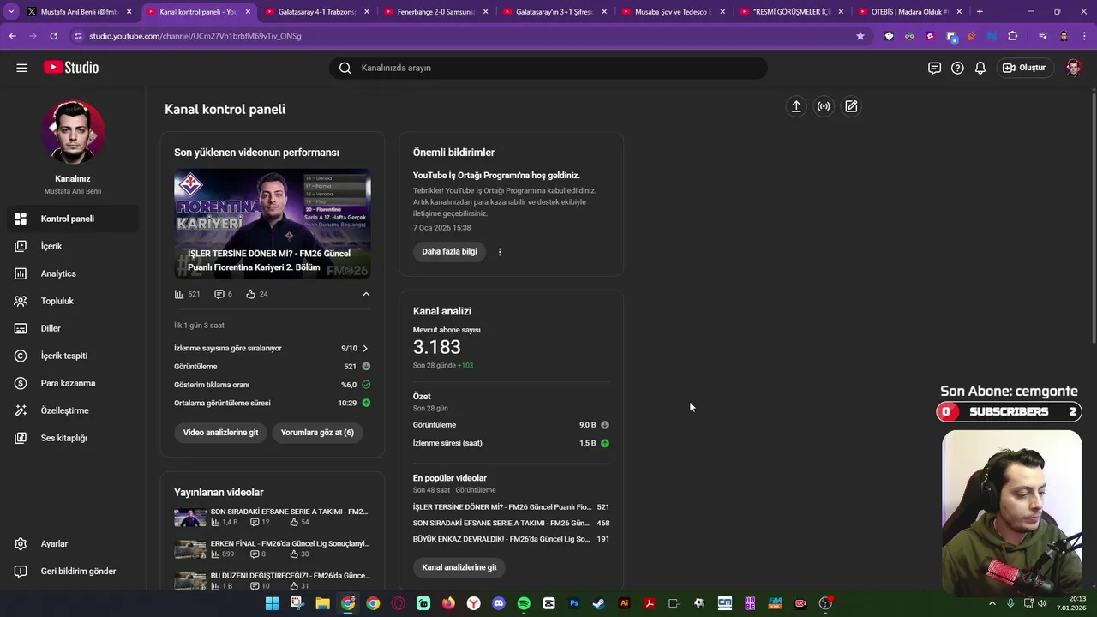The width and height of the screenshot is (1097, 617).
Task: Switch to Mustafa Anıl Benli X tab
Action: pyautogui.click(x=79, y=12)
